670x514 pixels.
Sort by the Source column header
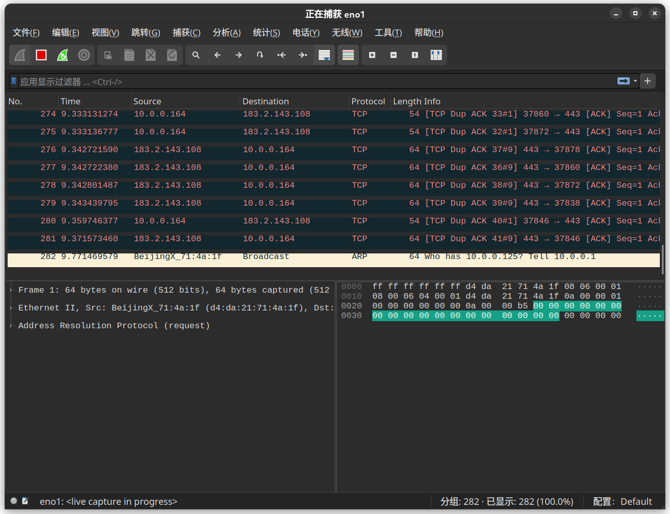(185, 101)
